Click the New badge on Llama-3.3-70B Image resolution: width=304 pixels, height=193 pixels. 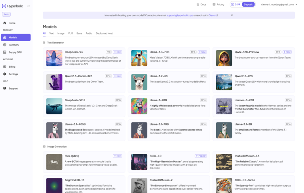202,52
